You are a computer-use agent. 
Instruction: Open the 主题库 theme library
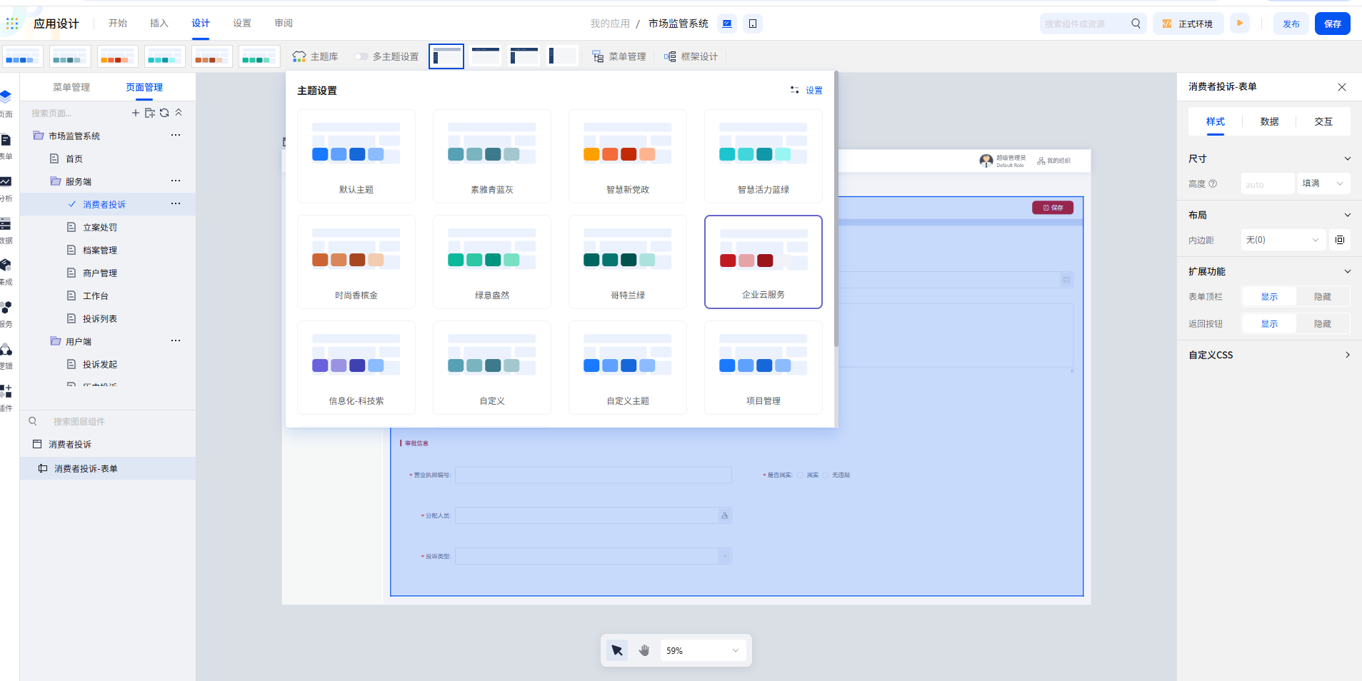coord(316,56)
